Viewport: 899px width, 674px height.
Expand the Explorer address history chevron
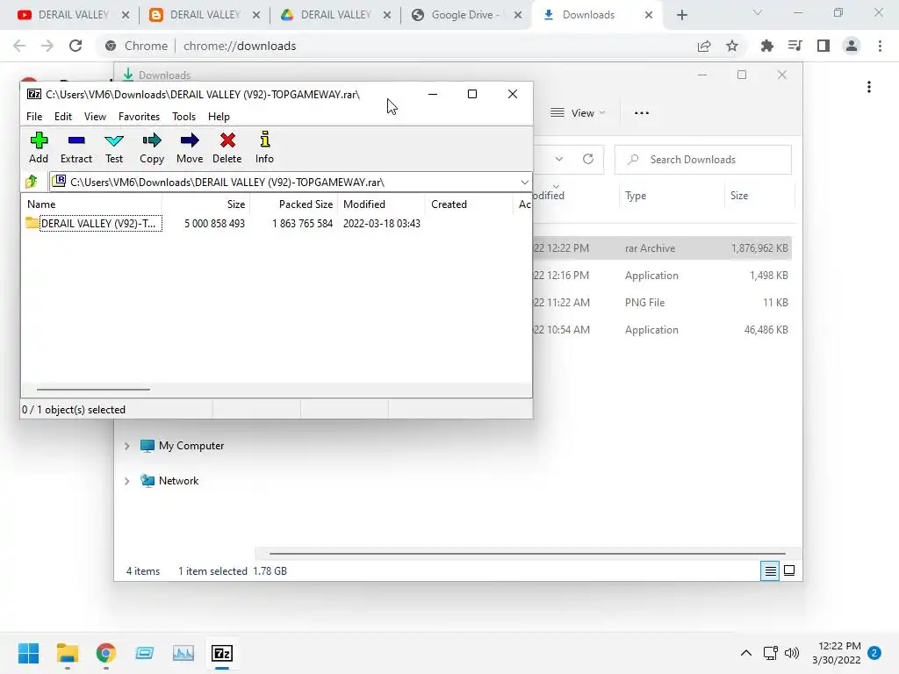(559, 160)
